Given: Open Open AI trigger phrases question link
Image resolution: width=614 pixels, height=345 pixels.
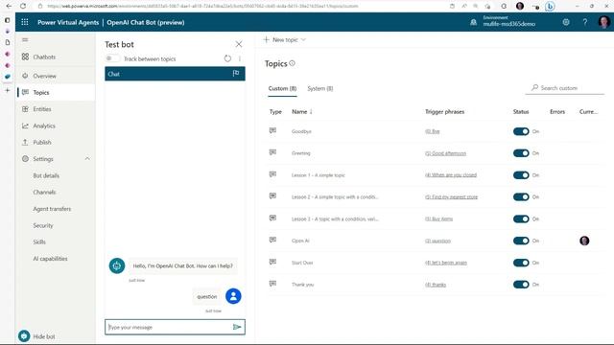Looking at the screenshot, I should [437, 241].
